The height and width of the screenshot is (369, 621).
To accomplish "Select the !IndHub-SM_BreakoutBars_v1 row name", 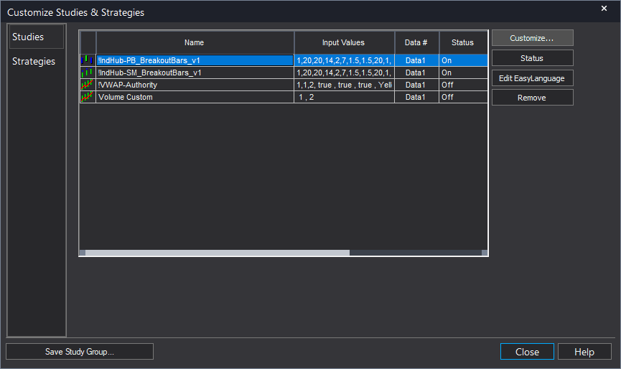I will (195, 73).
